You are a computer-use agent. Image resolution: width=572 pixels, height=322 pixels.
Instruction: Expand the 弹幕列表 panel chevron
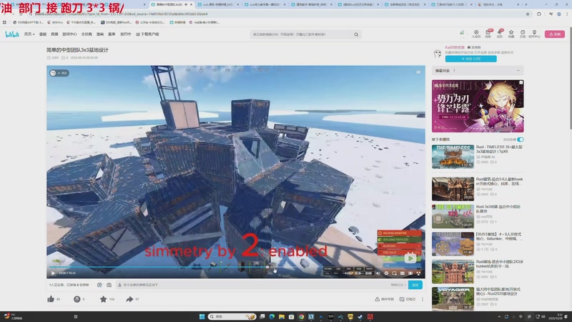[x=518, y=70]
